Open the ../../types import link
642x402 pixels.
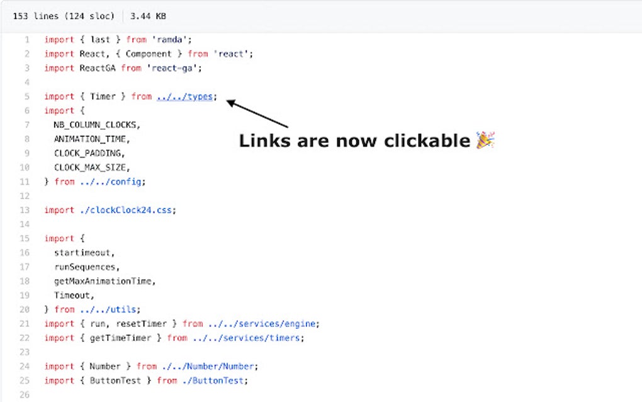(184, 96)
